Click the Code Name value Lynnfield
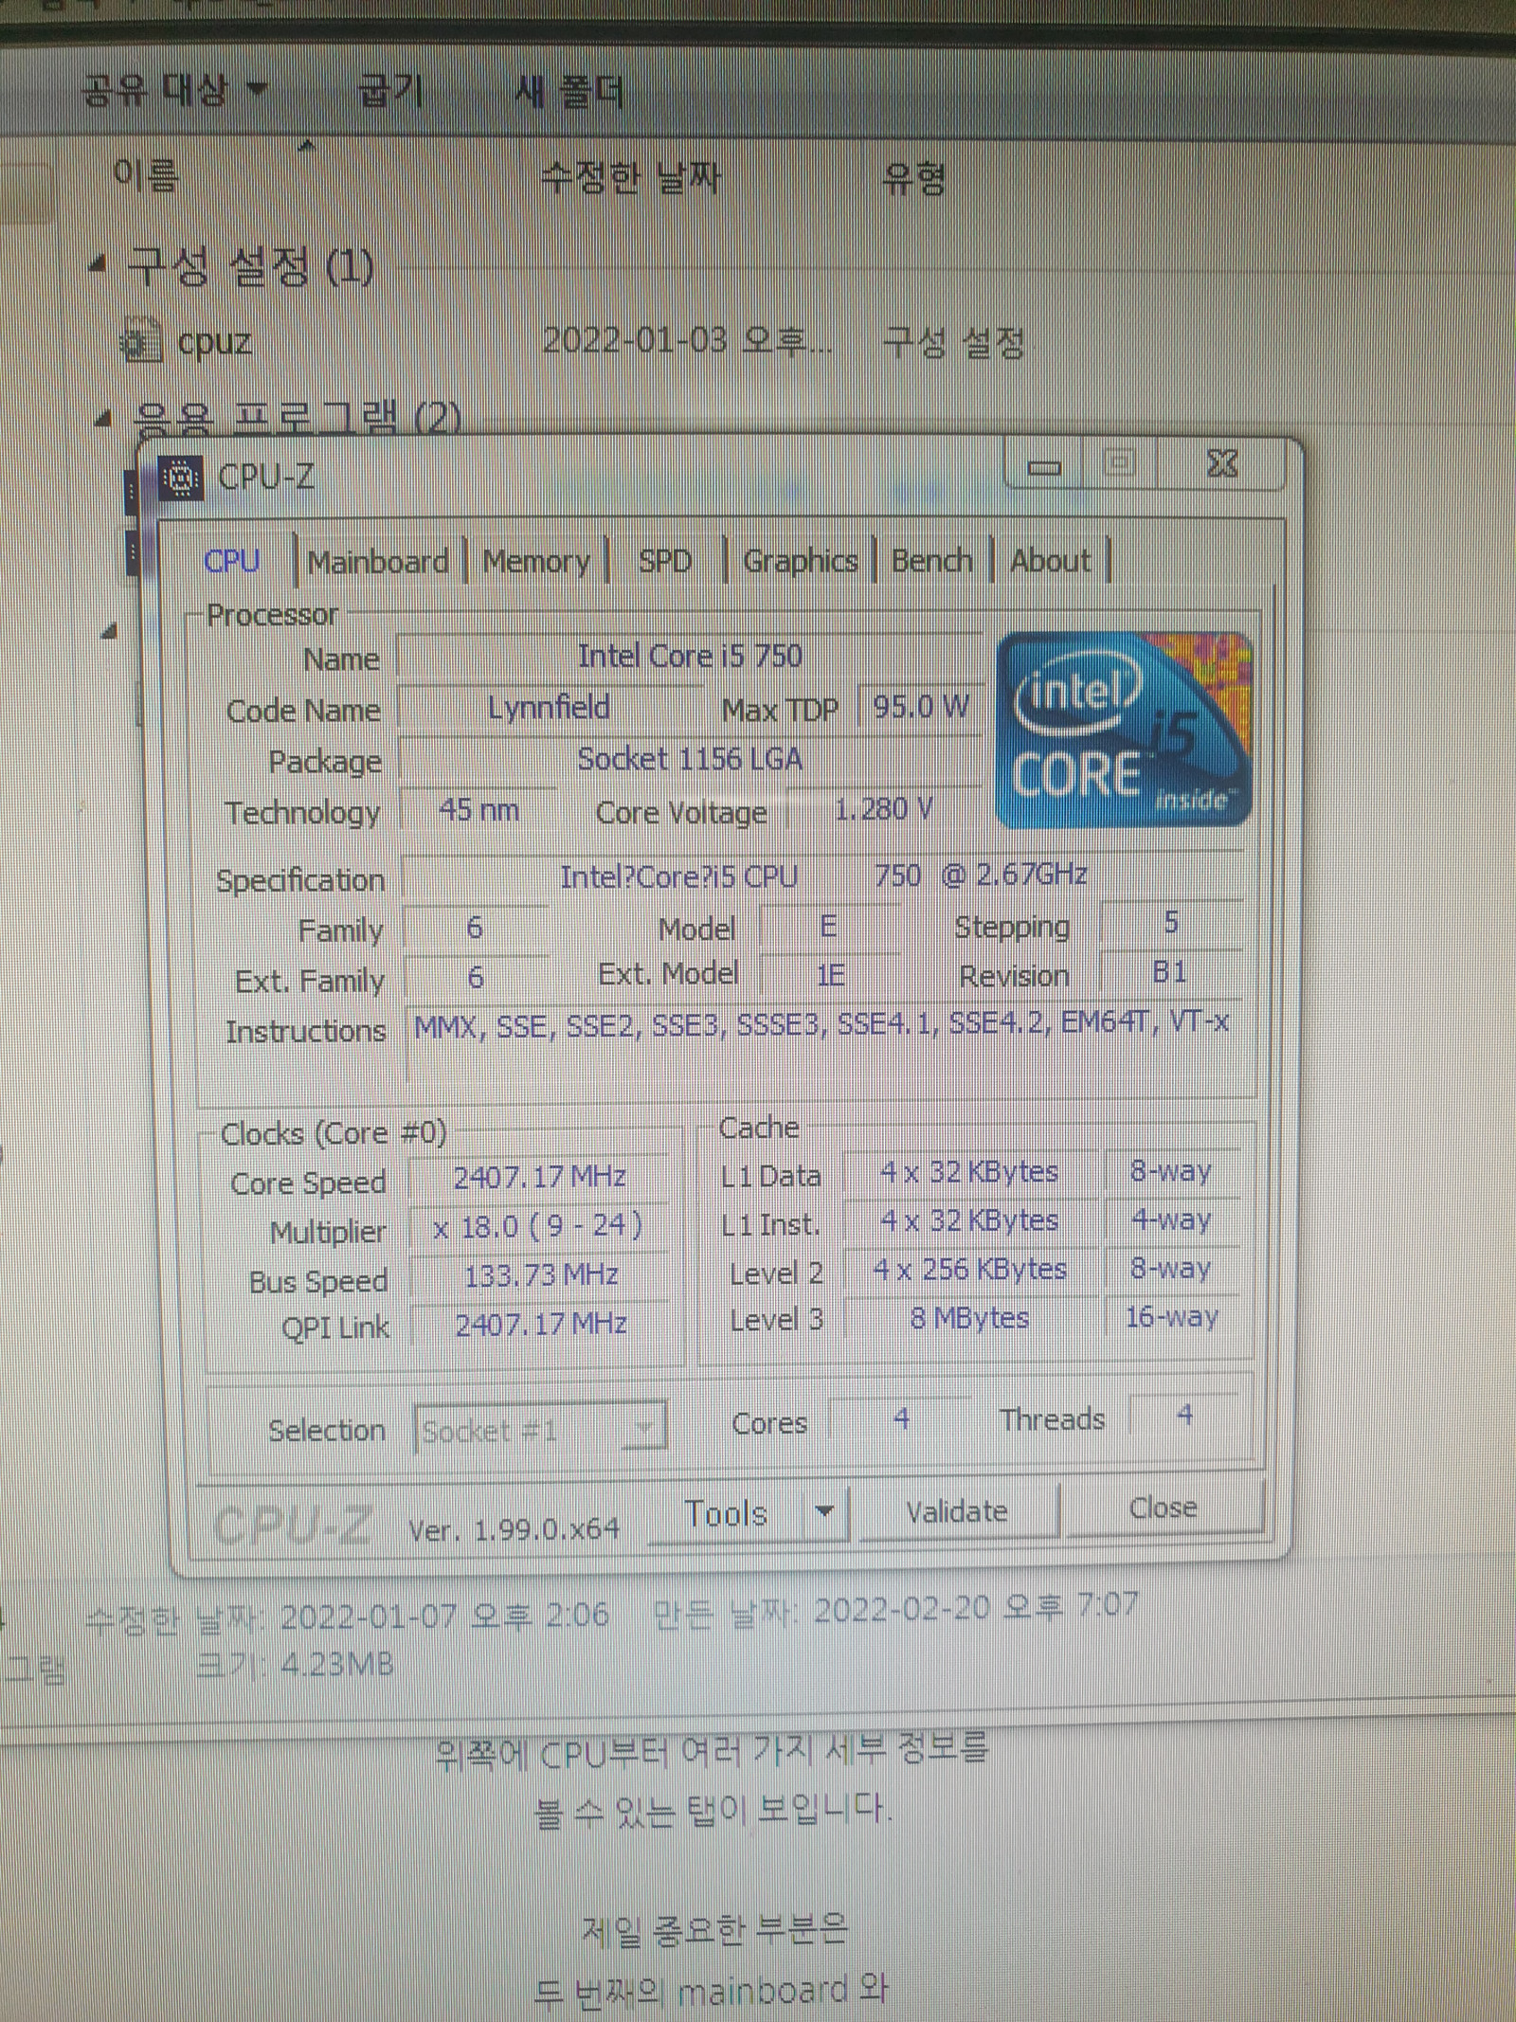The height and width of the screenshot is (2022, 1516). (549, 708)
